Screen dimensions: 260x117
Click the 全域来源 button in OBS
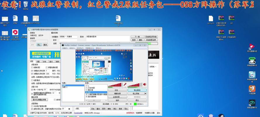pos(117,97)
